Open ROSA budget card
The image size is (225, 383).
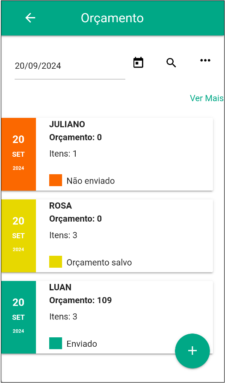pos(107,236)
